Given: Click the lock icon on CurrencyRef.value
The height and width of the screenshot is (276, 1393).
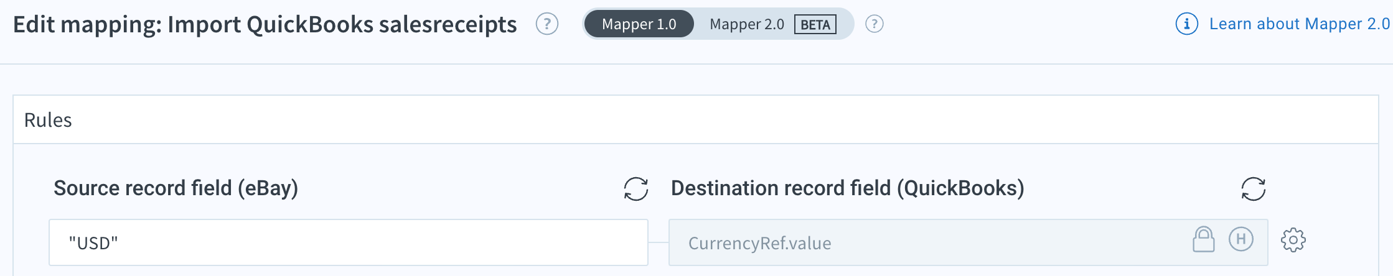Looking at the screenshot, I should click(x=1204, y=239).
